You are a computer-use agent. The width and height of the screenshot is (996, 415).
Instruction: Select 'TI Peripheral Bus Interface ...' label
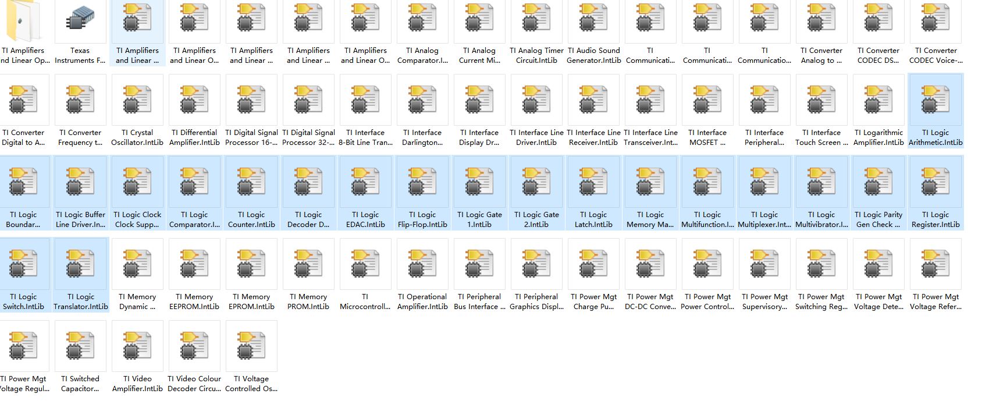(479, 302)
